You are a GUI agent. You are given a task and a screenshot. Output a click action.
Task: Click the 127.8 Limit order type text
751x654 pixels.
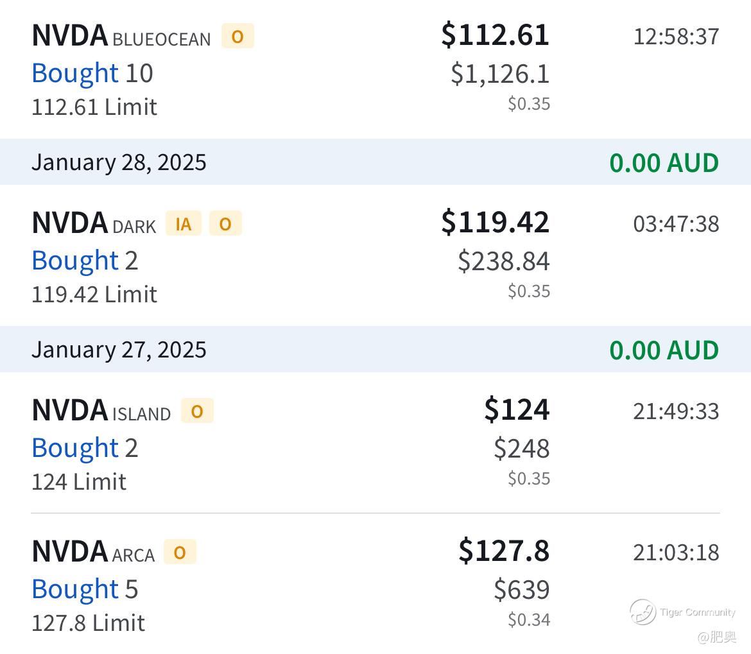(x=89, y=623)
